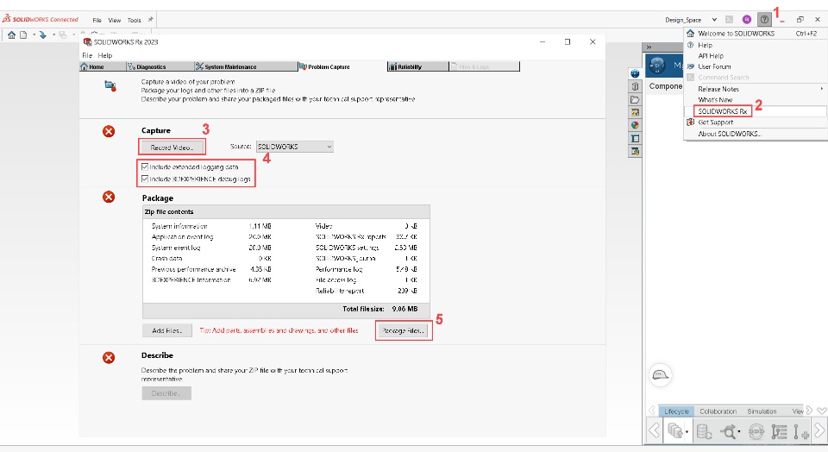Open the Home tab in SOLIDWORKS Rx
Image resolution: width=828 pixels, height=452 pixels.
pyautogui.click(x=103, y=66)
